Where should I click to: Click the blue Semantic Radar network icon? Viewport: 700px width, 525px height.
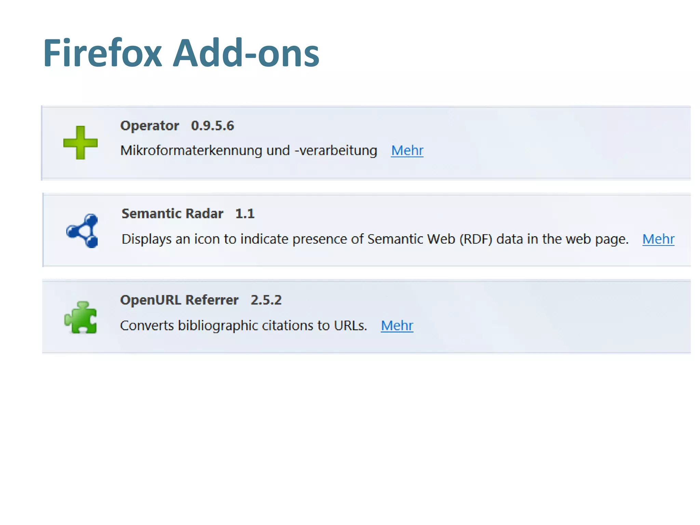pos(83,231)
